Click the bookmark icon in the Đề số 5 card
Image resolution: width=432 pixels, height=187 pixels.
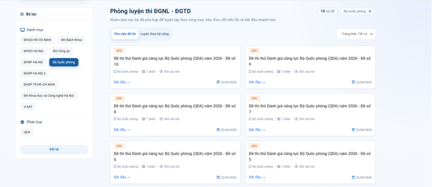tap(250, 167)
